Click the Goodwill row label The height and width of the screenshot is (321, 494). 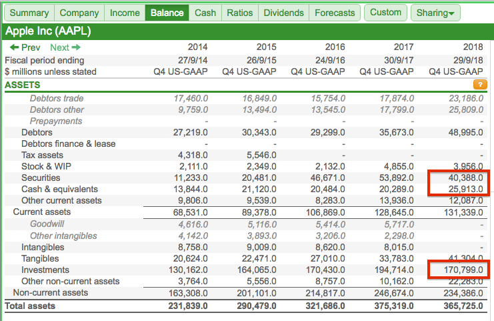[47, 224]
